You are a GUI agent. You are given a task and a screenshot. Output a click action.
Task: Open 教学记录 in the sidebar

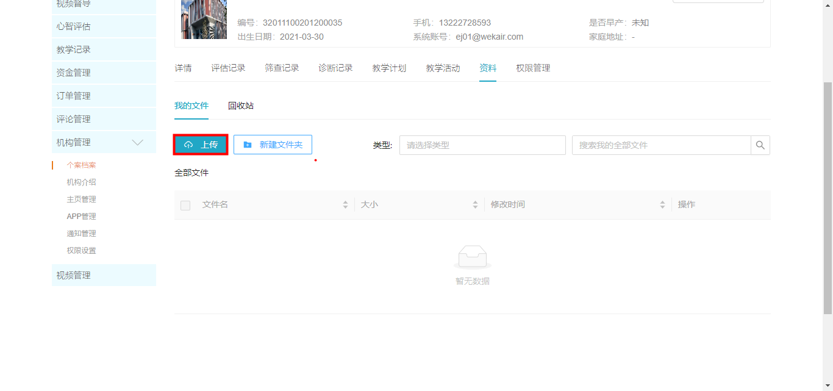[x=104, y=49]
